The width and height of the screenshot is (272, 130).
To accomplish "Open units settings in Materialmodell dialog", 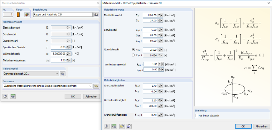I will tap(114, 126).
